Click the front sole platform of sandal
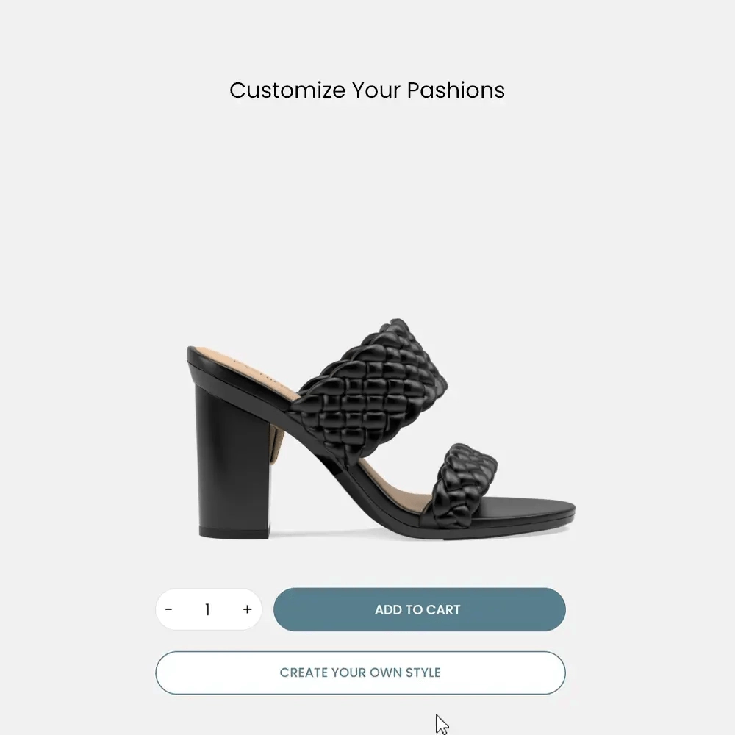735x735 pixels. pos(525,513)
